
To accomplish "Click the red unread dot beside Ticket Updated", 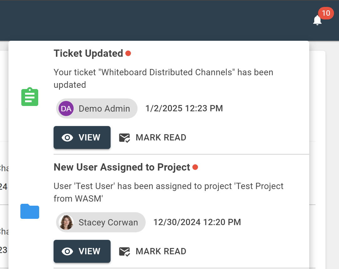I will pos(128,53).
